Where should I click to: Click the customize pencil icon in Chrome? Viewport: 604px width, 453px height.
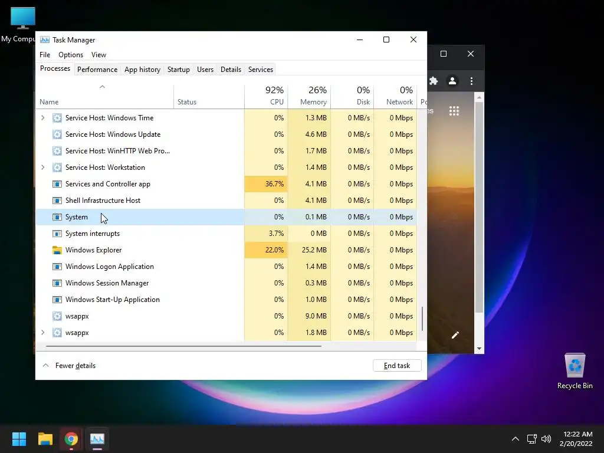click(455, 335)
